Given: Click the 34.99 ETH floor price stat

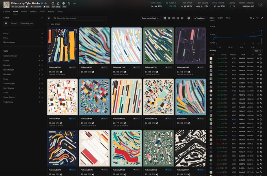Looking at the screenshot, I should (x=156, y=5).
